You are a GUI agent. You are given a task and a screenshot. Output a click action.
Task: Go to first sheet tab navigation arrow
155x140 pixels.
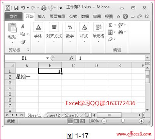tap(7, 115)
